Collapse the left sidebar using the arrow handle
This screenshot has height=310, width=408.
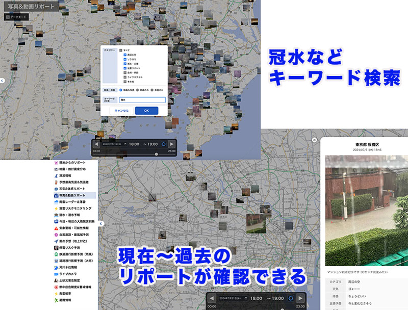(x=101, y=223)
